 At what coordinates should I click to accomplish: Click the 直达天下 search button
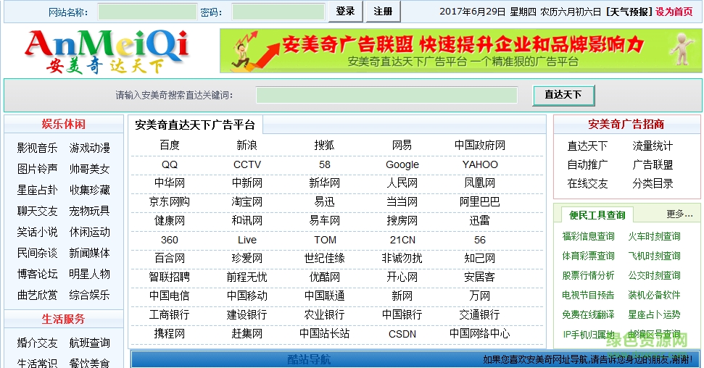(x=563, y=95)
